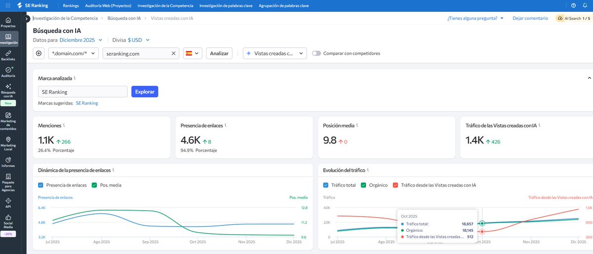Uncheck the Presencia de enlaces checkbox
Screen dimensions: 593x254
click(41, 185)
